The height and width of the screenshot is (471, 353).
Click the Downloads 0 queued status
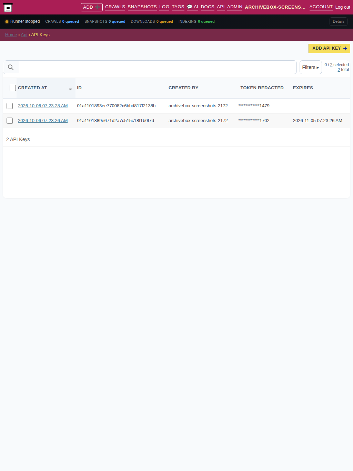coord(152,21)
